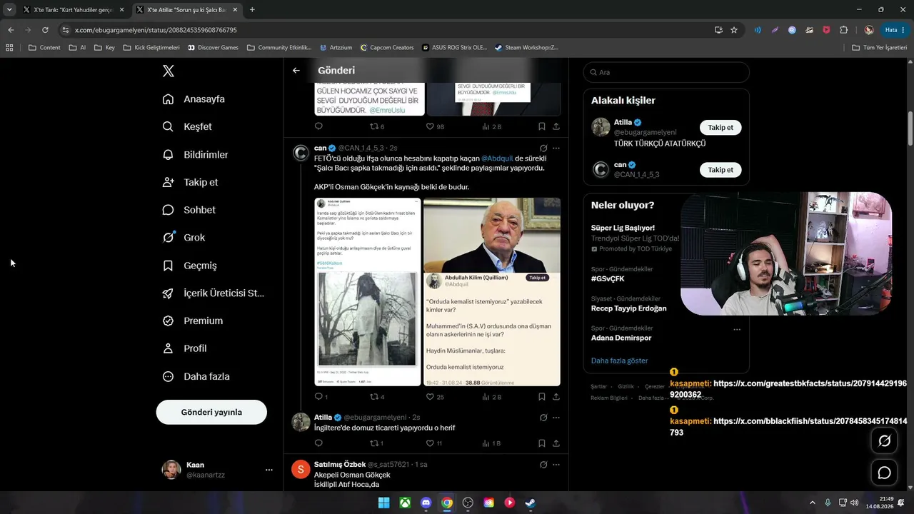Viewport: 914px width, 514px height.
Task: Open the Windows Start menu
Action: [384, 503]
